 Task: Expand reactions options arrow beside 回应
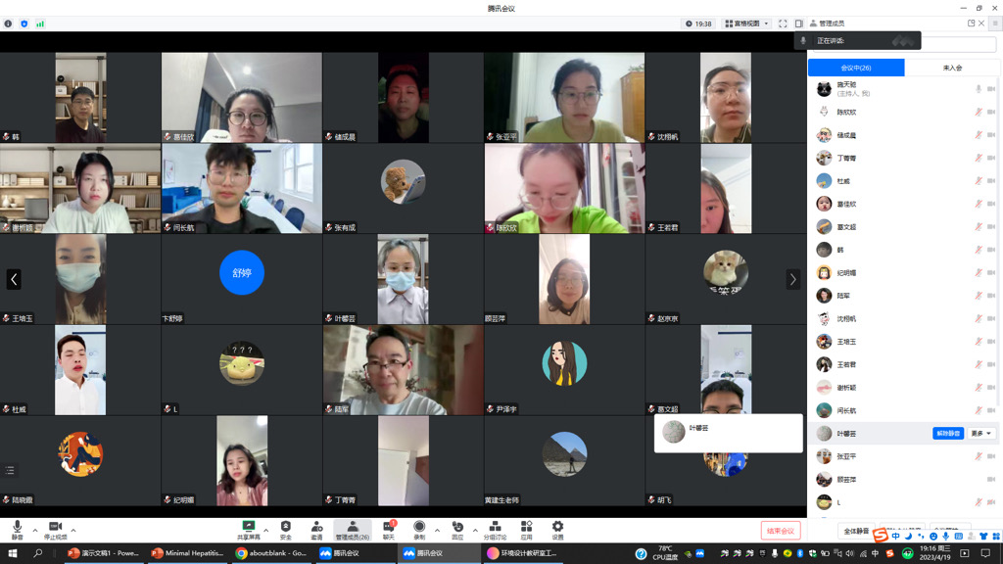click(x=475, y=530)
